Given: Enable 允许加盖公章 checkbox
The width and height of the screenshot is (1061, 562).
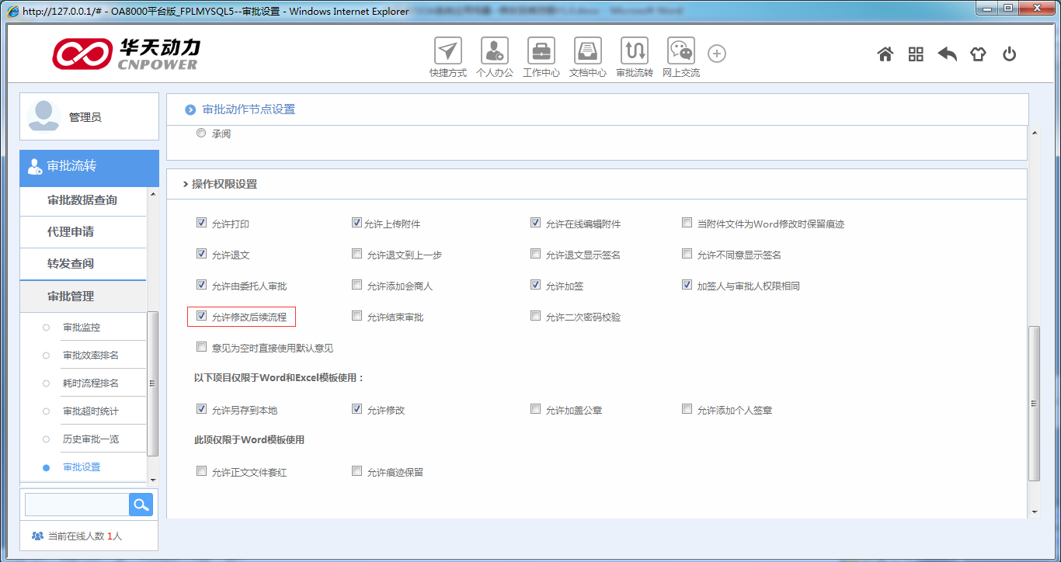Looking at the screenshot, I should point(535,408).
